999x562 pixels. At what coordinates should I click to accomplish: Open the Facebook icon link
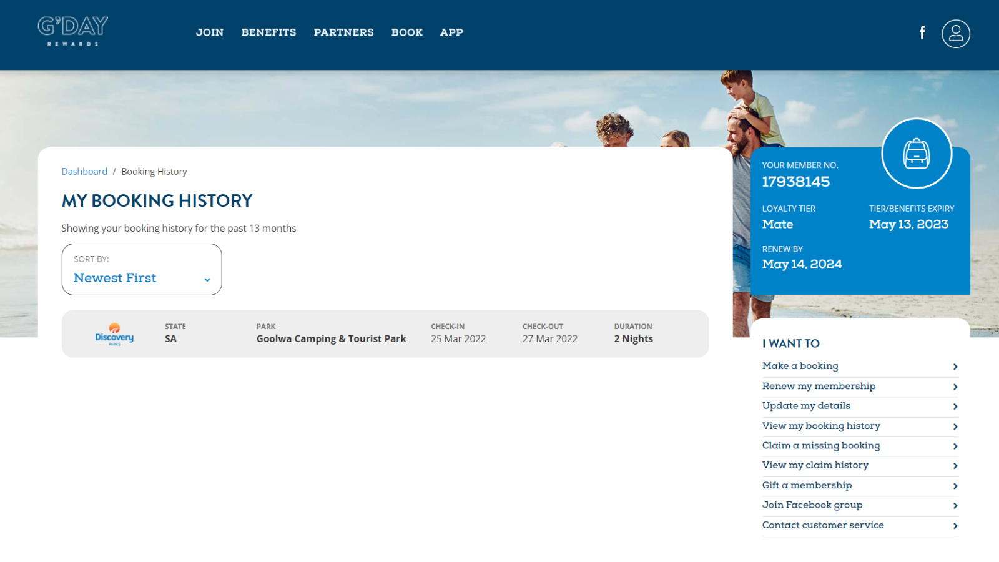pyautogui.click(x=922, y=32)
